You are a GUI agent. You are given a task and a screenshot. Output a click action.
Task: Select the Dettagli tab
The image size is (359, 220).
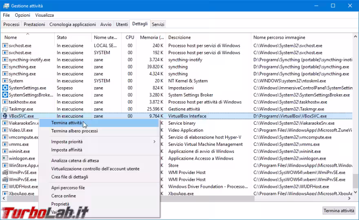point(140,24)
